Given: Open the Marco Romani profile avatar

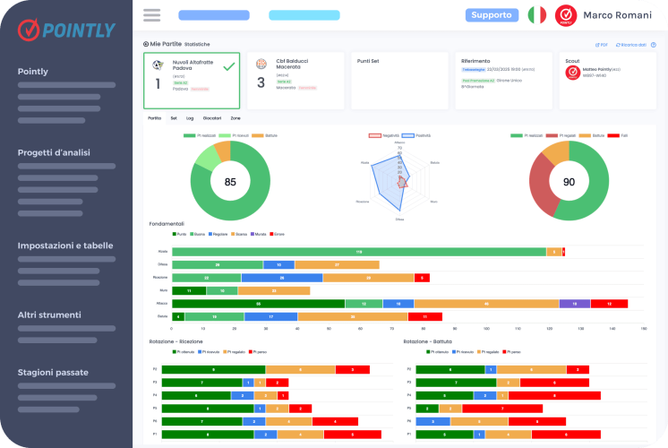Looking at the screenshot, I should 566,15.
